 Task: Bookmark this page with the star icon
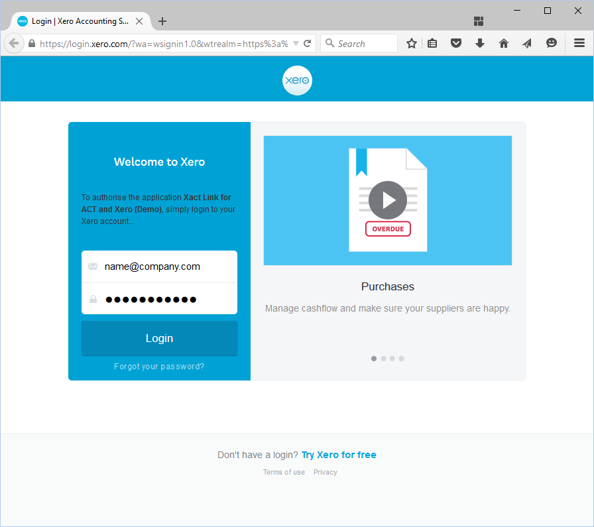click(x=412, y=43)
